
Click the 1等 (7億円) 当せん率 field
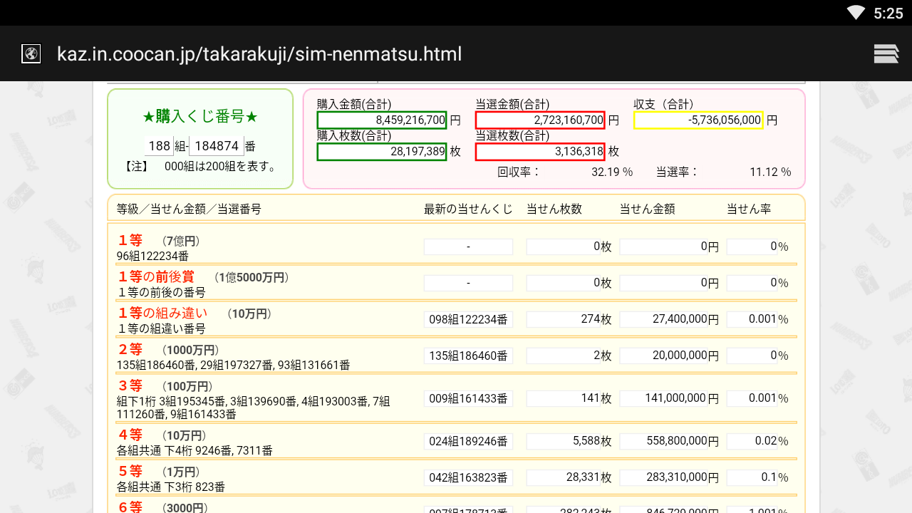(752, 247)
